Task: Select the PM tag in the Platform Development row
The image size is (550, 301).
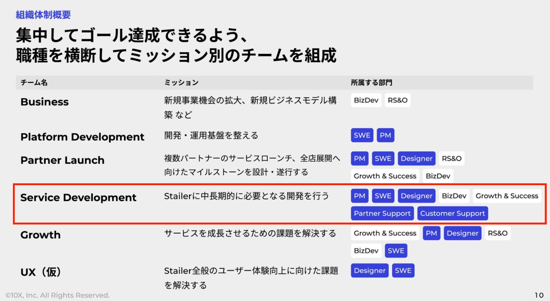Action: coord(385,135)
